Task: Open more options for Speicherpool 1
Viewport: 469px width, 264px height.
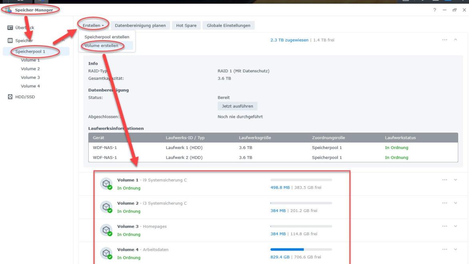Action: tap(445, 40)
